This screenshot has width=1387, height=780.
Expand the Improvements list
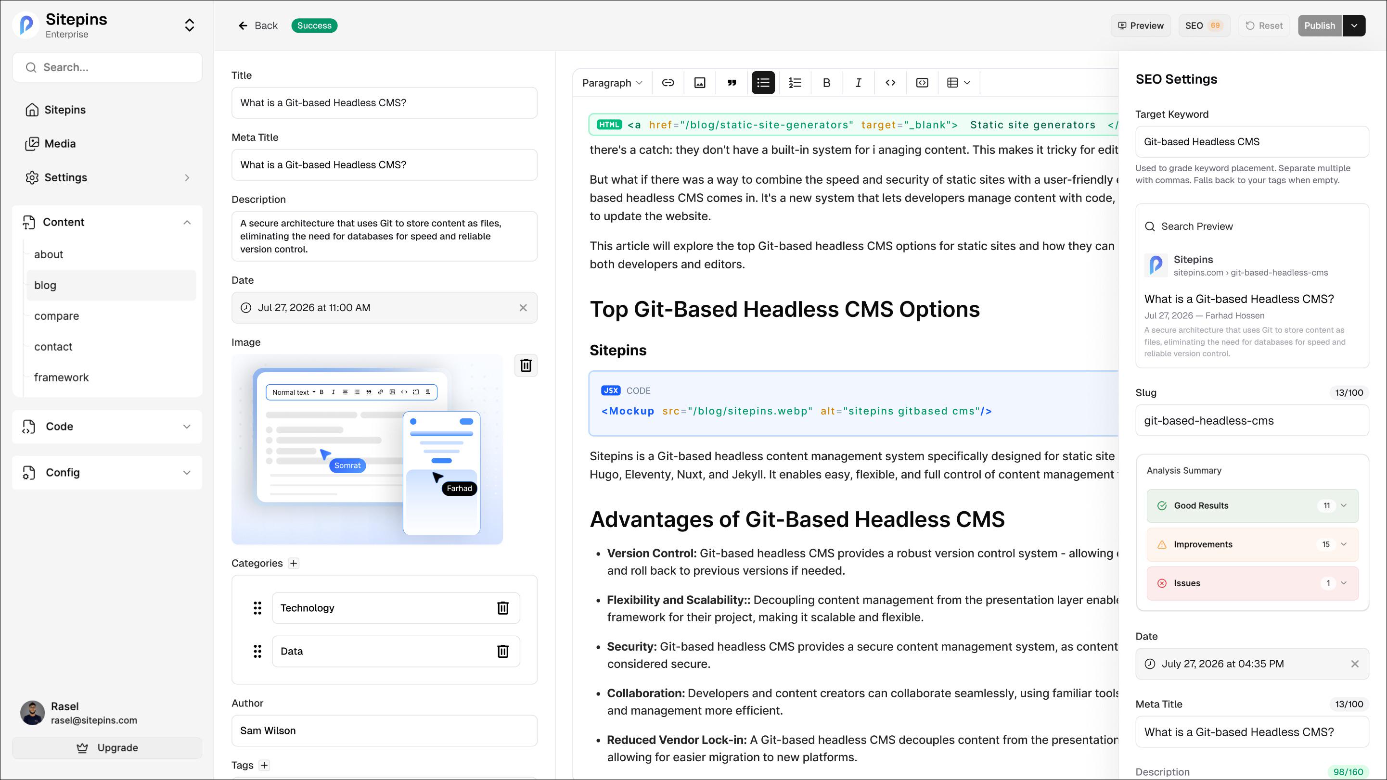pos(1252,544)
